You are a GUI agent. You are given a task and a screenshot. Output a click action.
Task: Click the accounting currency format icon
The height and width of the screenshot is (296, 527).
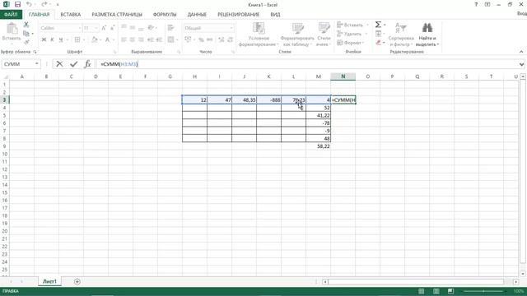[x=188, y=39]
